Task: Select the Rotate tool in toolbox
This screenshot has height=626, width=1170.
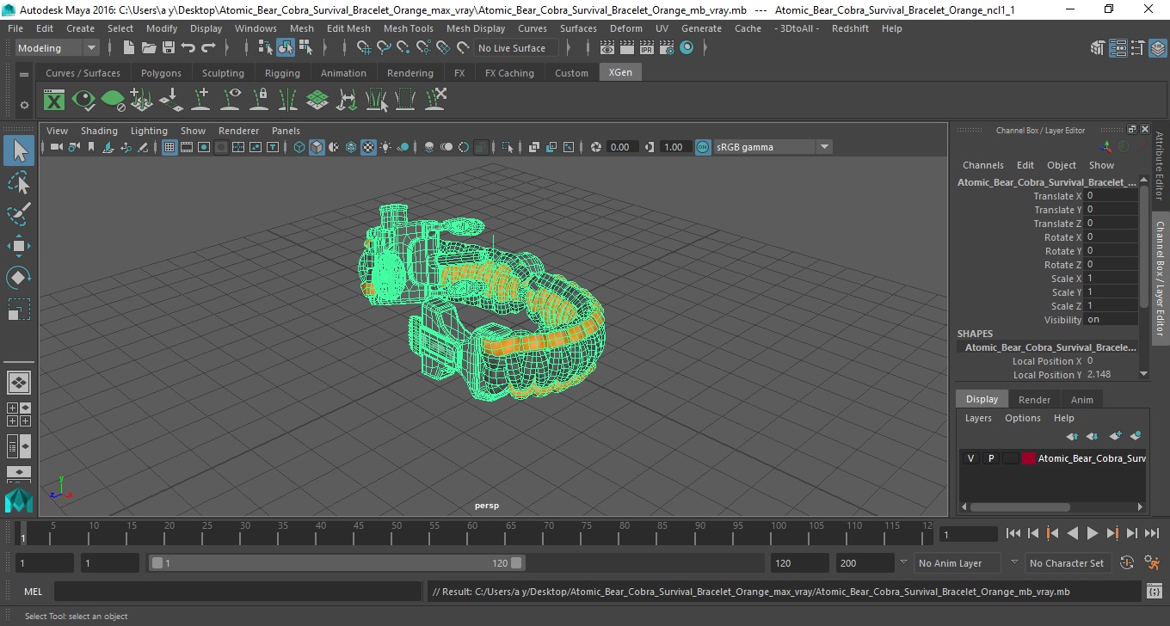Action: point(19,278)
